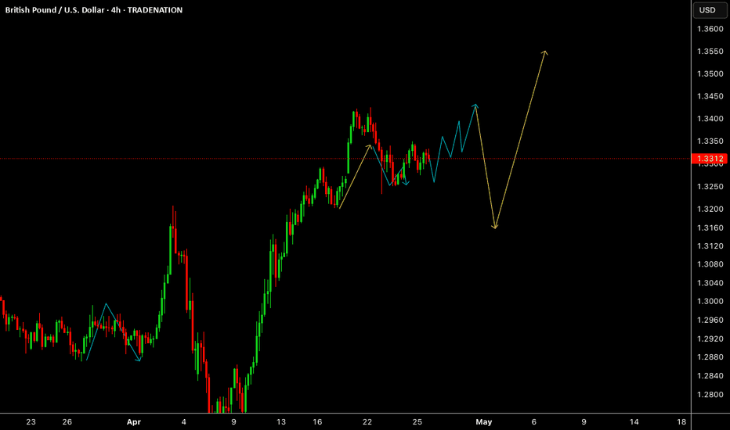
Task: Click the 22 date label on time axis
Action: (x=367, y=422)
